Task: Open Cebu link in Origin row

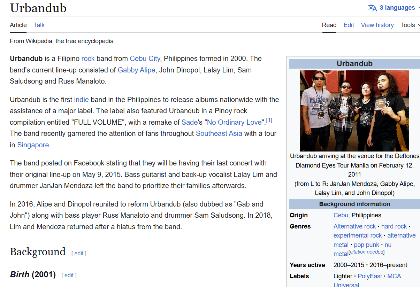Action: point(341,215)
